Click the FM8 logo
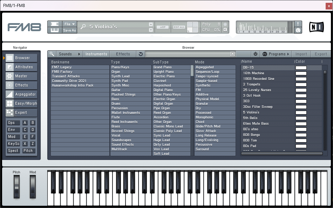The image size is (333, 208). pyautogui.click(x=25, y=27)
